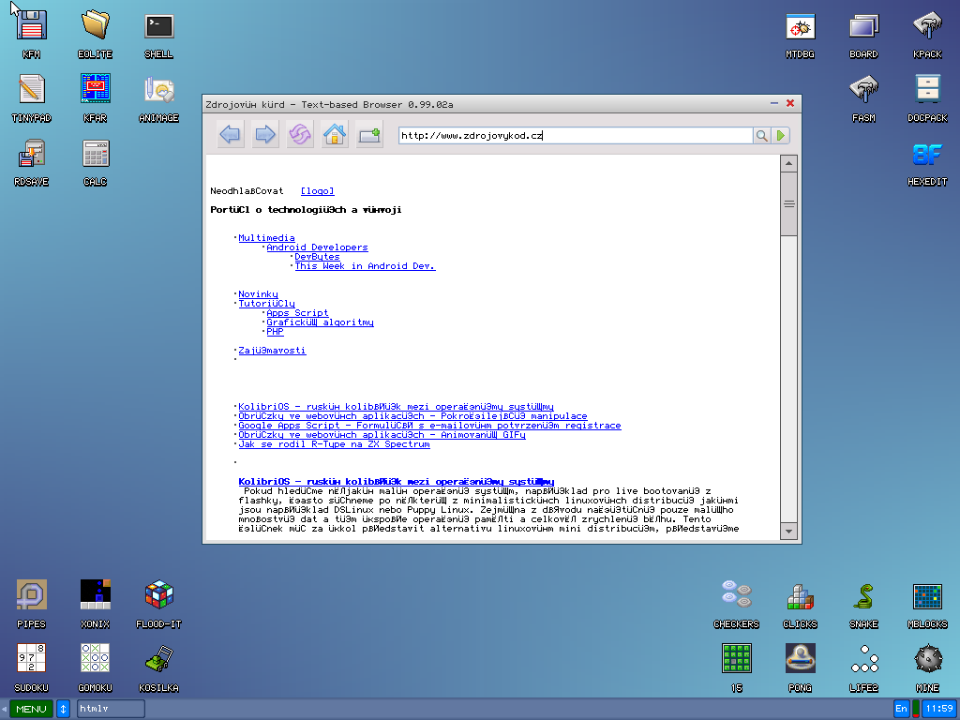Follow the Android Developers link

[x=317, y=247]
